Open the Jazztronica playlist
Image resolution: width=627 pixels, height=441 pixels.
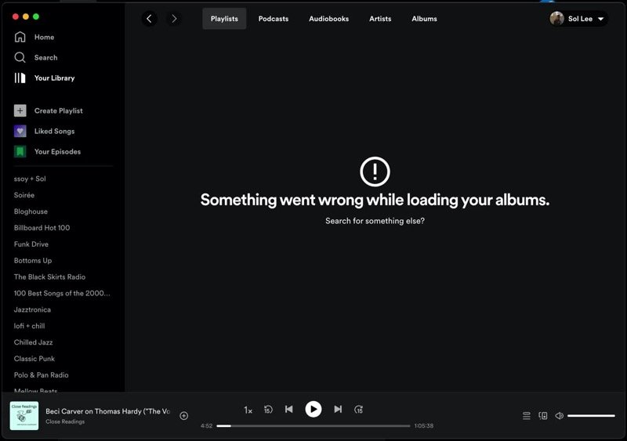32,309
